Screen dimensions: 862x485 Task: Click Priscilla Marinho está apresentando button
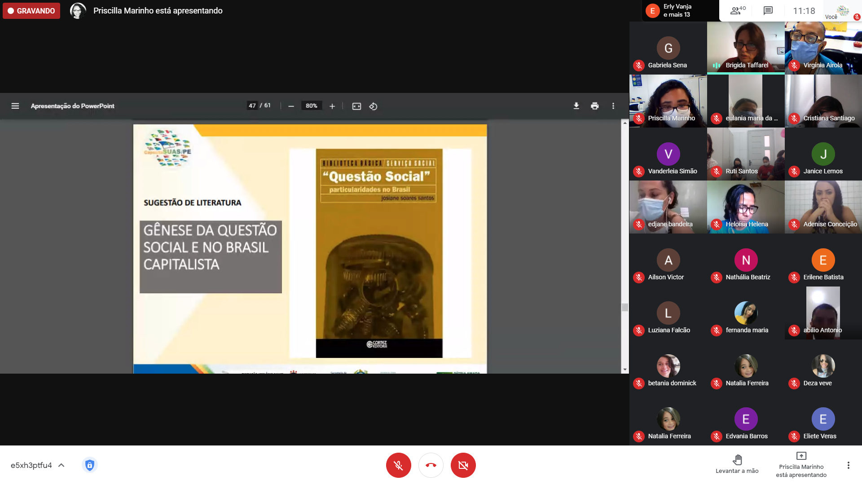(x=801, y=465)
